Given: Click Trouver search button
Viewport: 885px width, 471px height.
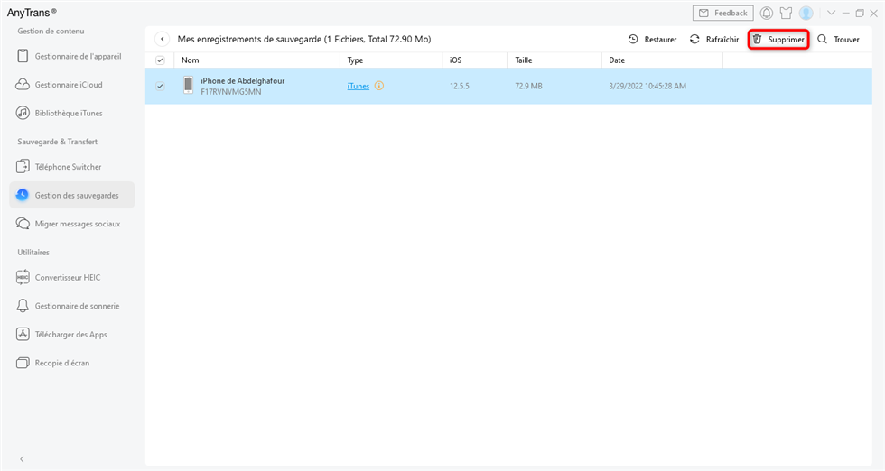Looking at the screenshot, I should click(839, 40).
